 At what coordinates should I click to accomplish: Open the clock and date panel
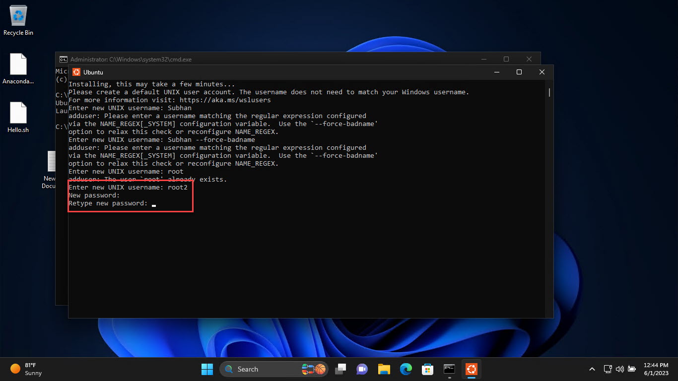click(x=656, y=369)
